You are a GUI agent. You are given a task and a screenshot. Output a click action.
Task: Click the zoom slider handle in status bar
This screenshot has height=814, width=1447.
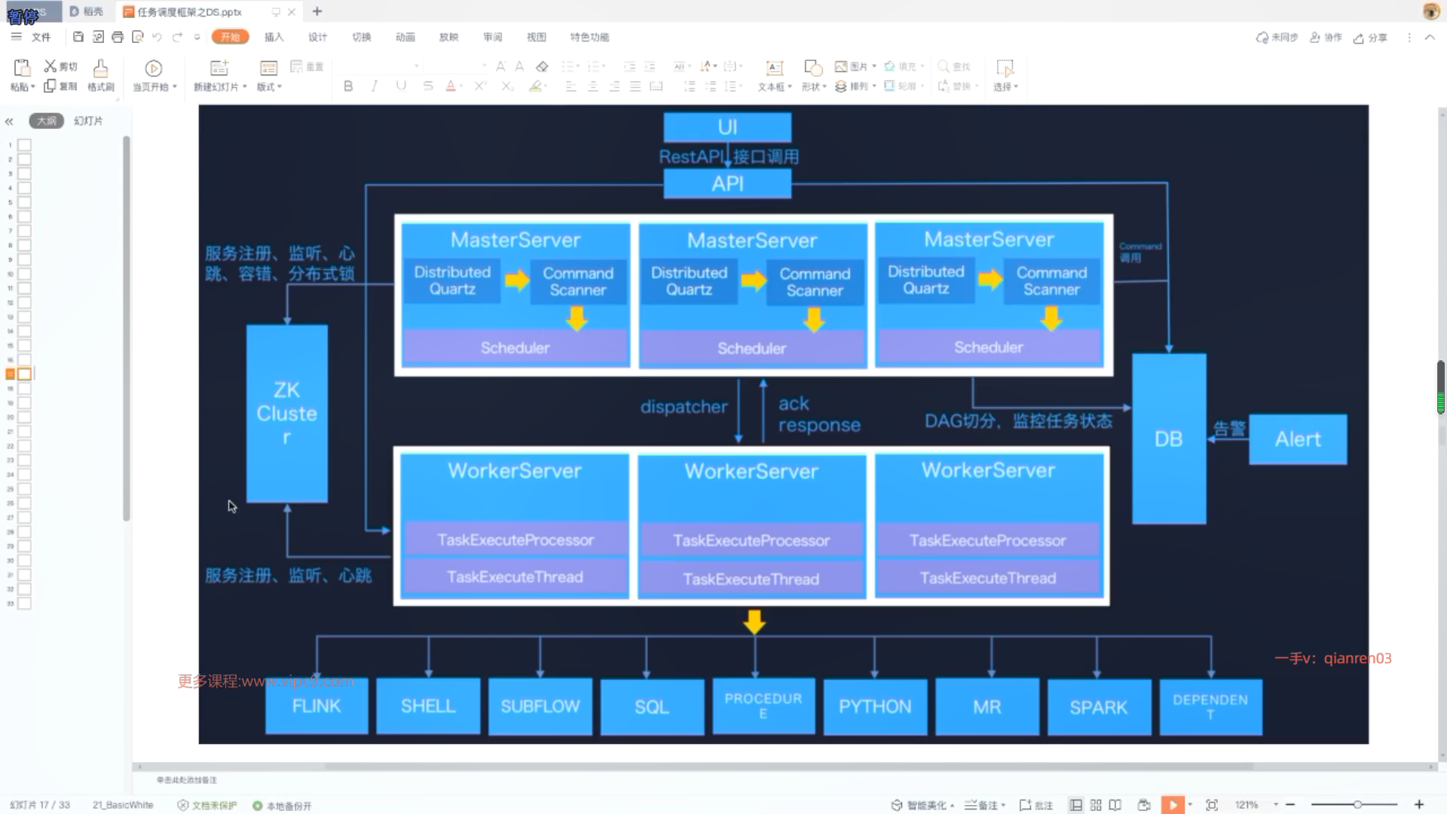[1357, 805]
